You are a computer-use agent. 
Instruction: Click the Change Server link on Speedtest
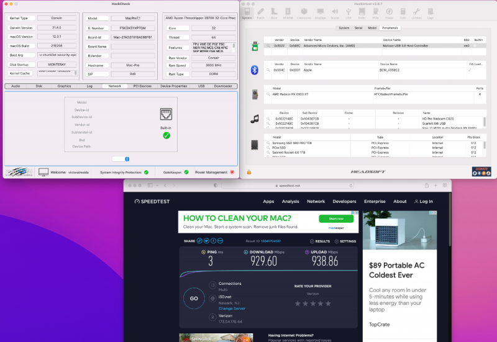tap(232, 308)
